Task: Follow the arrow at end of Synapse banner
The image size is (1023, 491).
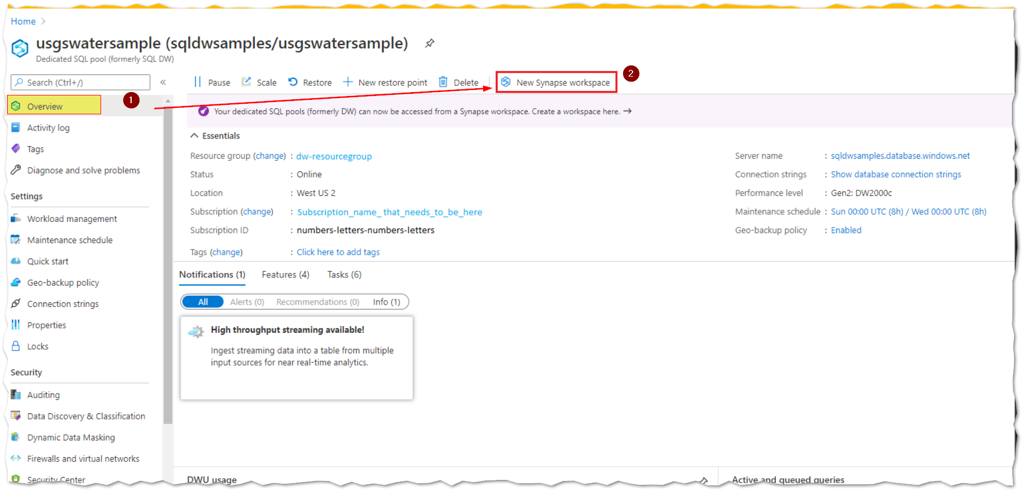Action: [x=628, y=111]
